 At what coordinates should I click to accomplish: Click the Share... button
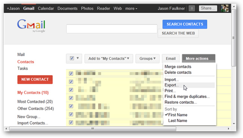[x=208, y=8]
